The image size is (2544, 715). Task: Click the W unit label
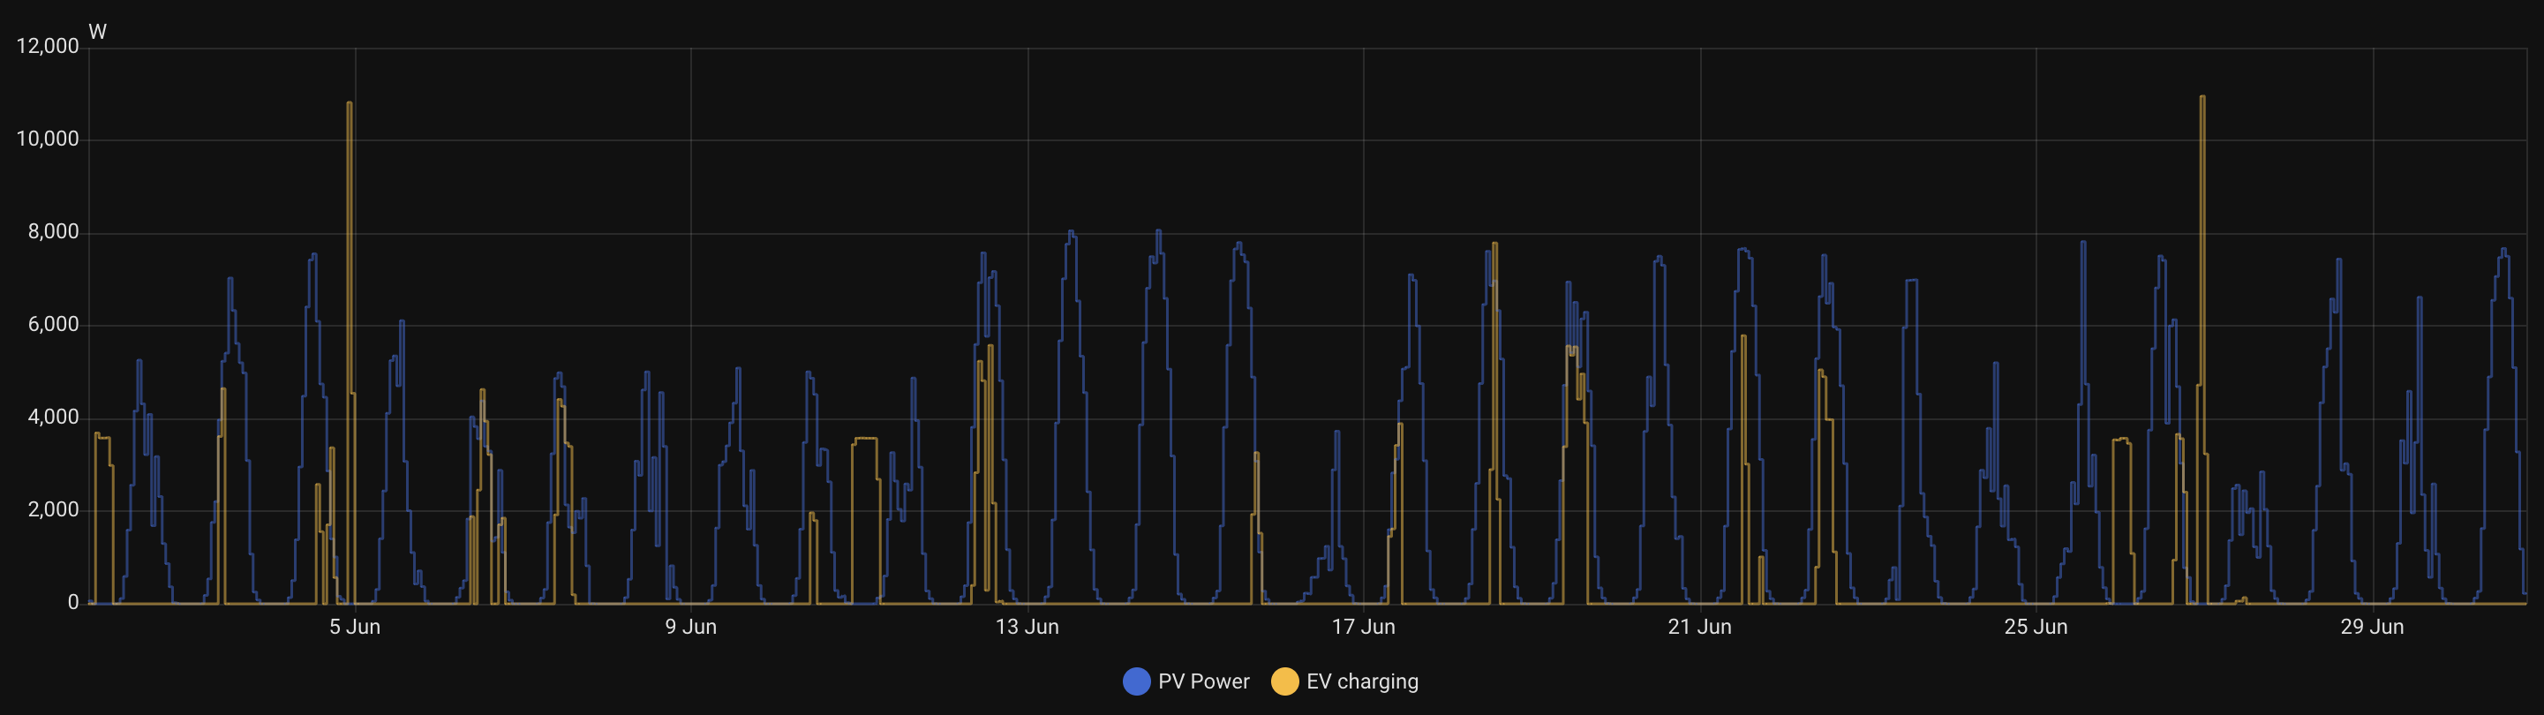click(98, 32)
